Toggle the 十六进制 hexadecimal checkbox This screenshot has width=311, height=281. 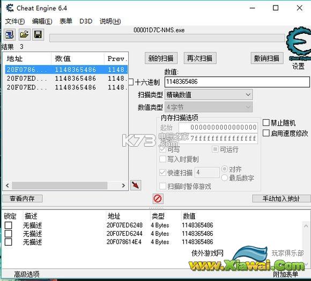tap(131, 82)
